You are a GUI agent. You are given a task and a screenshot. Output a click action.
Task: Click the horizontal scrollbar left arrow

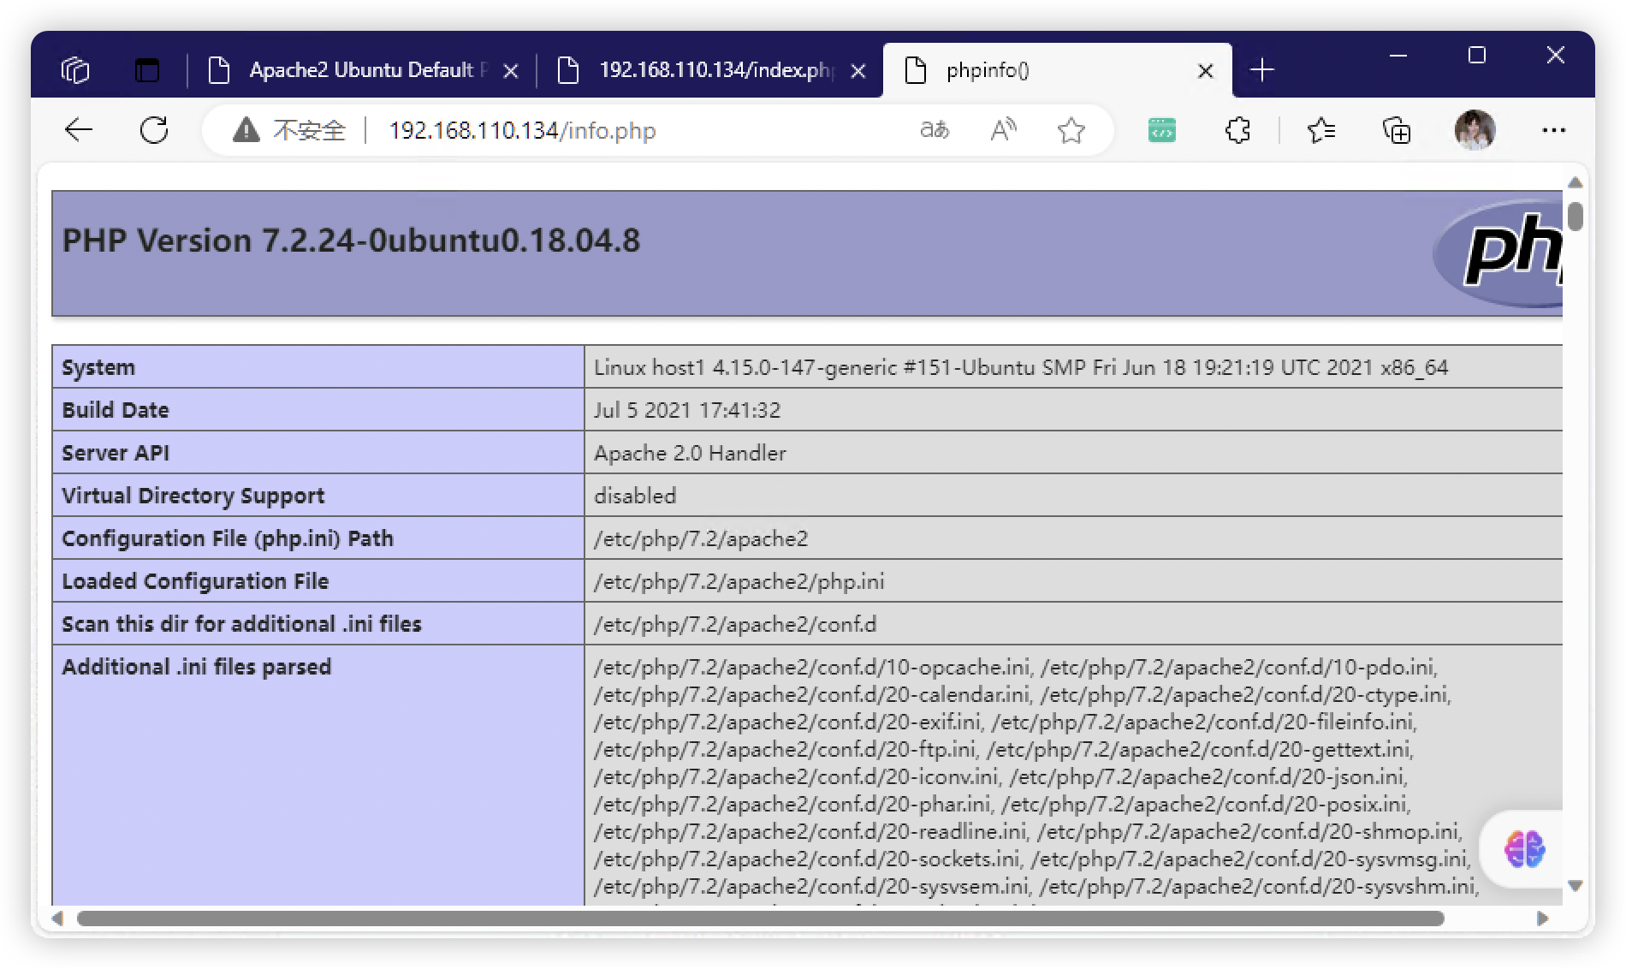click(x=57, y=918)
